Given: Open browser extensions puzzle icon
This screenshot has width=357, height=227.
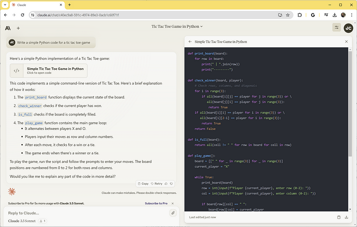Looking at the screenshot, I should click(299, 15).
